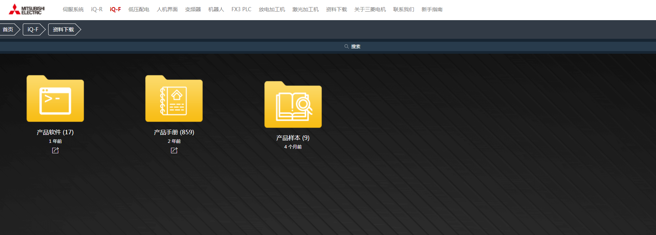656x235 pixels.
Task: Click iQ-F breadcrumb link
Action: point(33,29)
